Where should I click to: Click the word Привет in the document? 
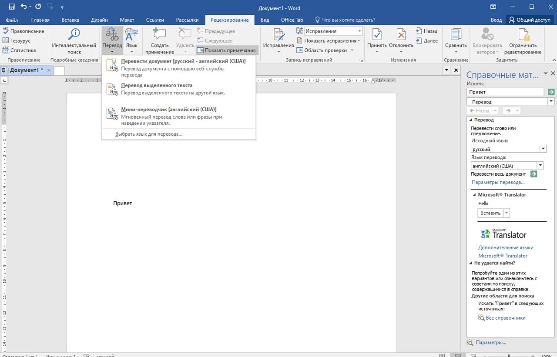click(122, 204)
